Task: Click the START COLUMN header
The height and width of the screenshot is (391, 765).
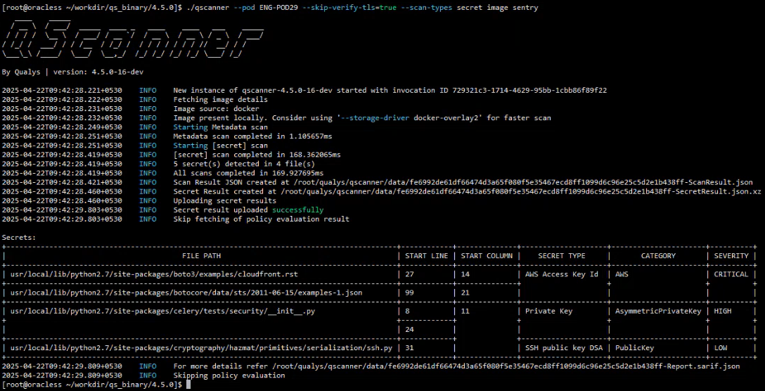Action: pyautogui.click(x=487, y=256)
